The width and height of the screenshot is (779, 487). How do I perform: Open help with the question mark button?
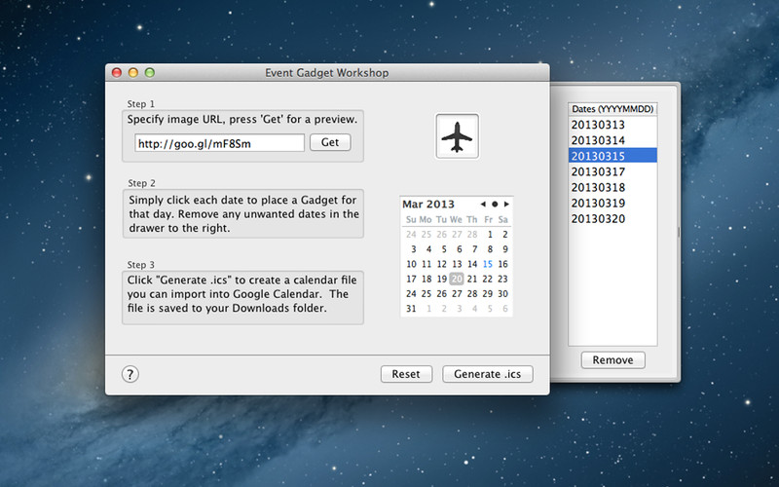tap(130, 374)
